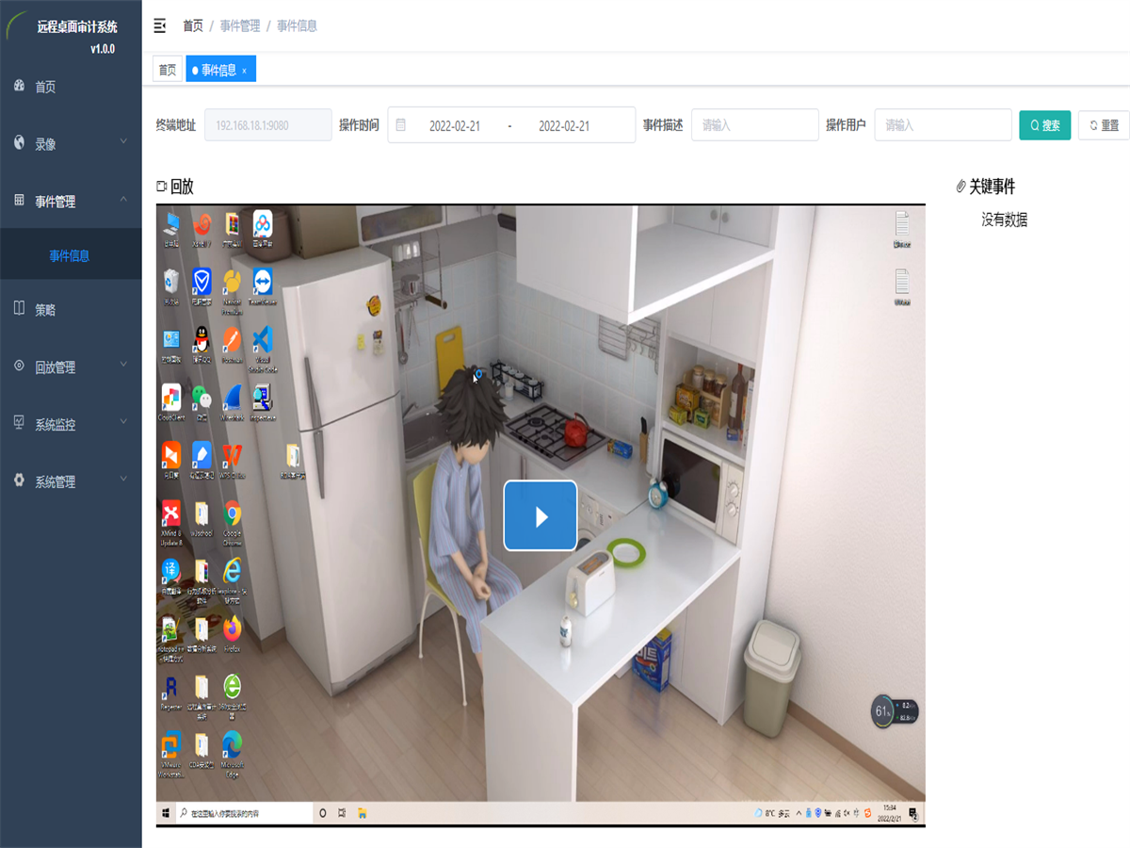Click the 策略 policy book icon
This screenshot has width=1130, height=848.
[19, 309]
